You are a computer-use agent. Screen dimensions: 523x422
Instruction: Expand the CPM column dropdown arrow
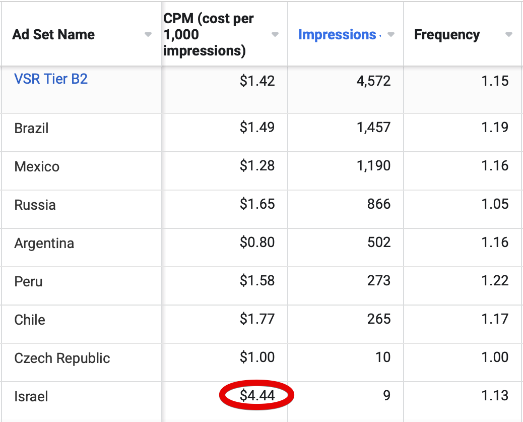tap(275, 35)
